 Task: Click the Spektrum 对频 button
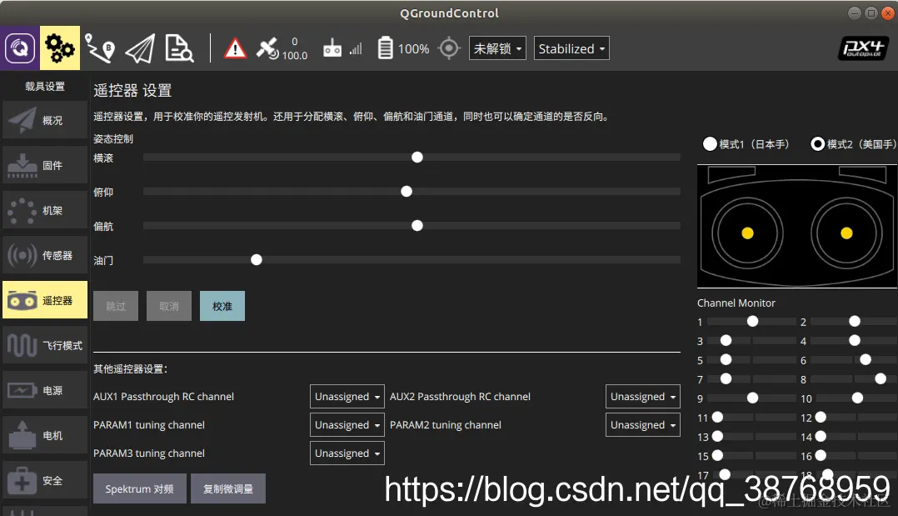click(139, 488)
